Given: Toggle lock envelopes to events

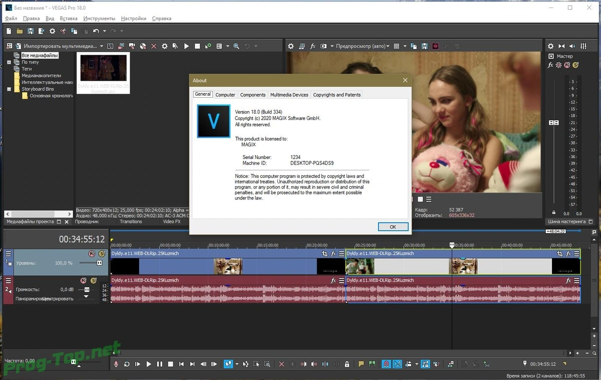Looking at the screenshot, I should 425,364.
